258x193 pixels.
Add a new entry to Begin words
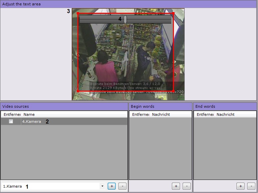(176, 186)
